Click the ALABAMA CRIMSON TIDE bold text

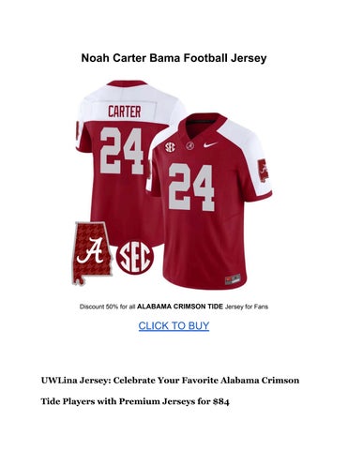coord(180,307)
